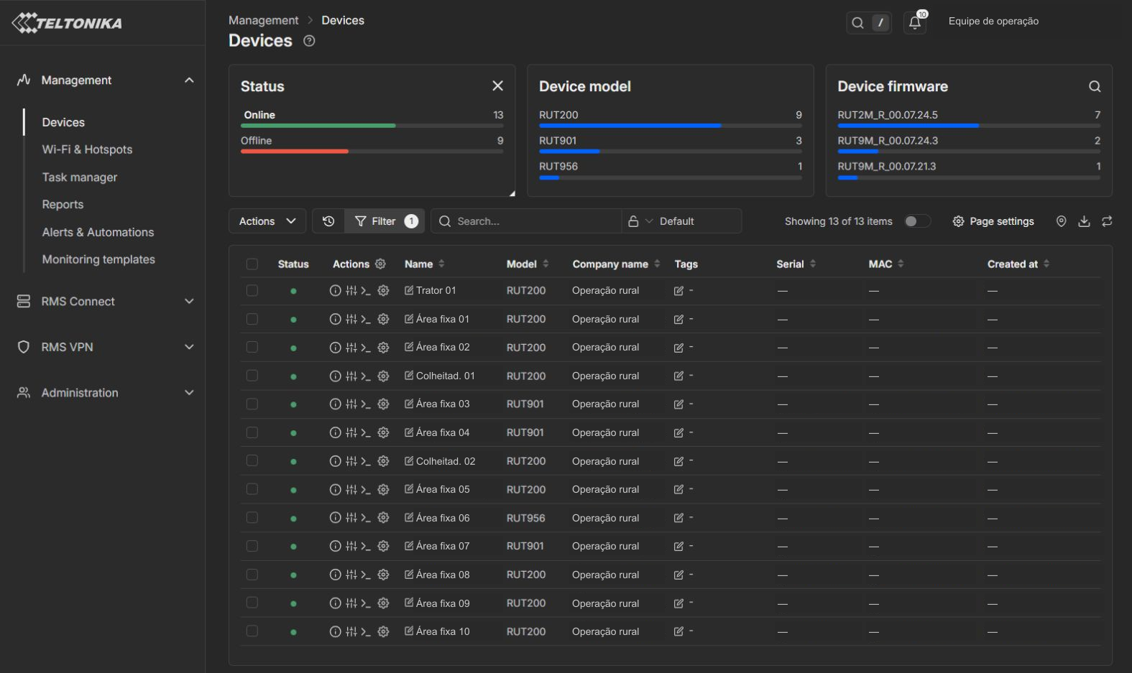Image resolution: width=1132 pixels, height=673 pixels.
Task: Tick the select-all header checkbox
Action: (252, 264)
